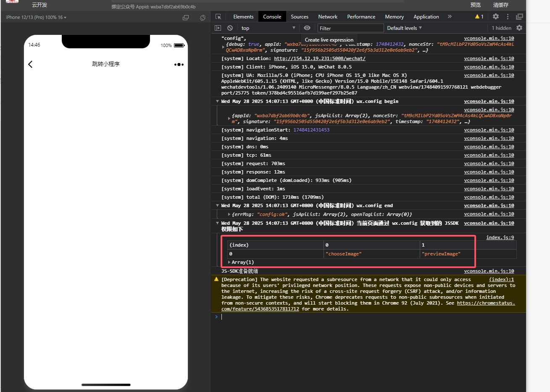Select the inspect element picker icon
The image size is (550, 392).
[218, 17]
